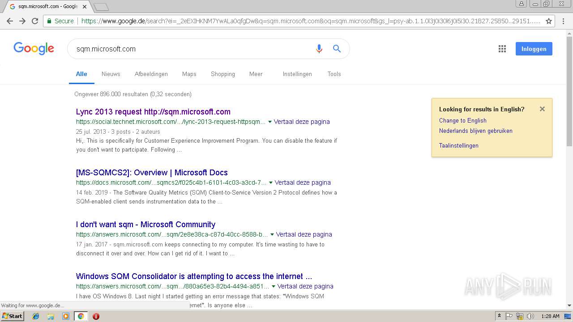Screen dimensions: 573x322
Task: Select the Chrome taskbar button
Action: point(81,316)
